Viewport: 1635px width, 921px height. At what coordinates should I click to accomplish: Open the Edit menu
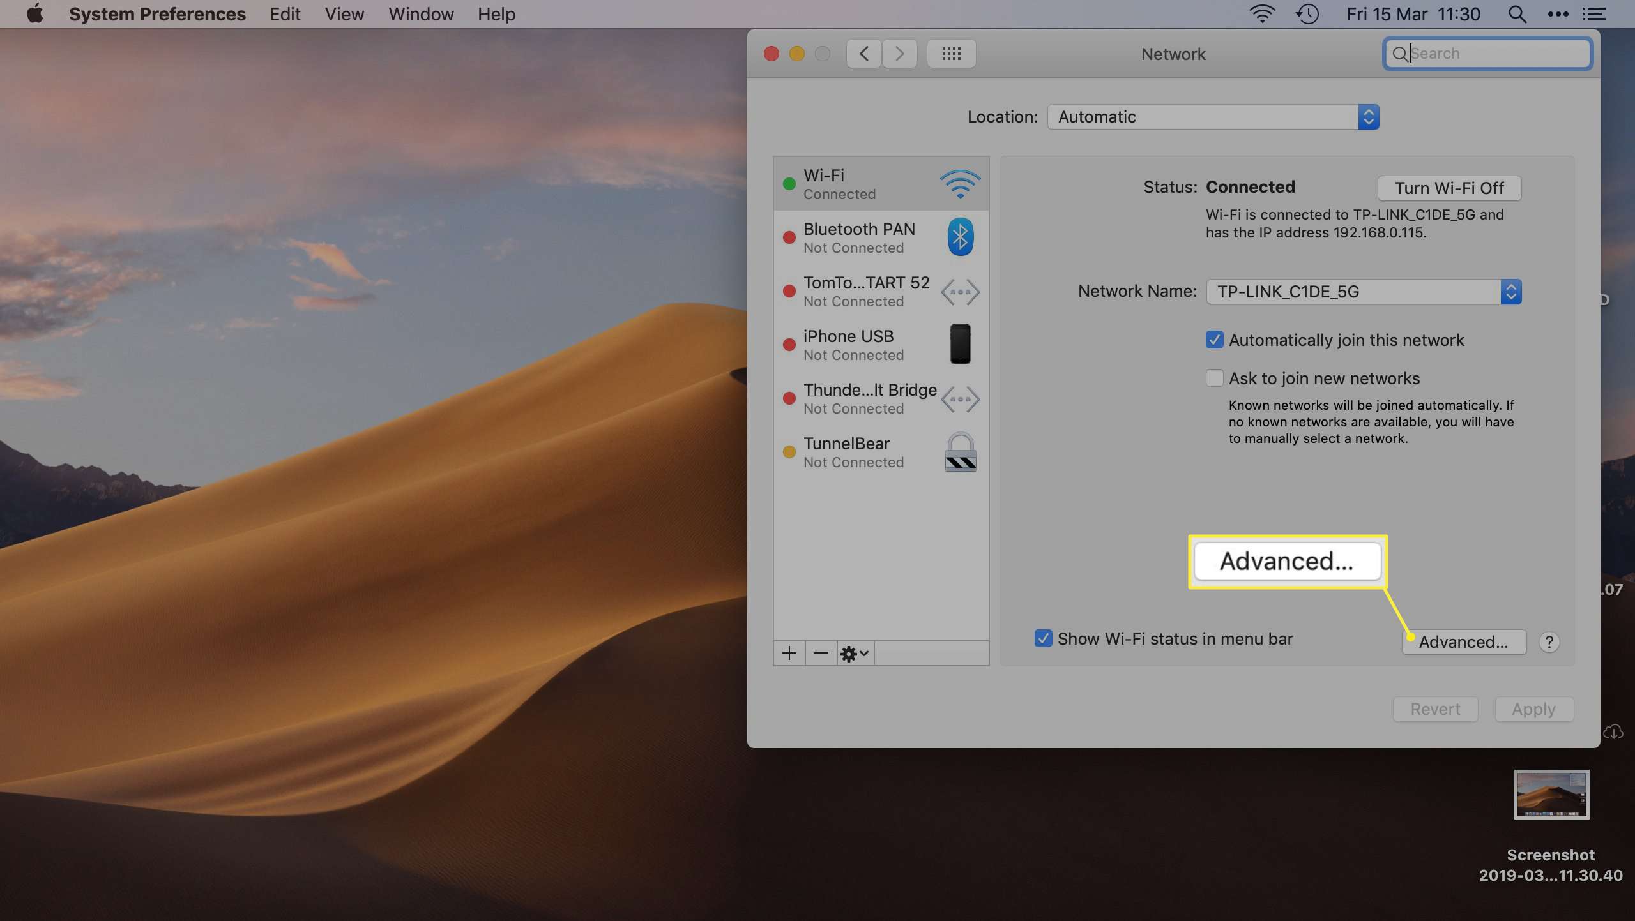[x=284, y=14]
